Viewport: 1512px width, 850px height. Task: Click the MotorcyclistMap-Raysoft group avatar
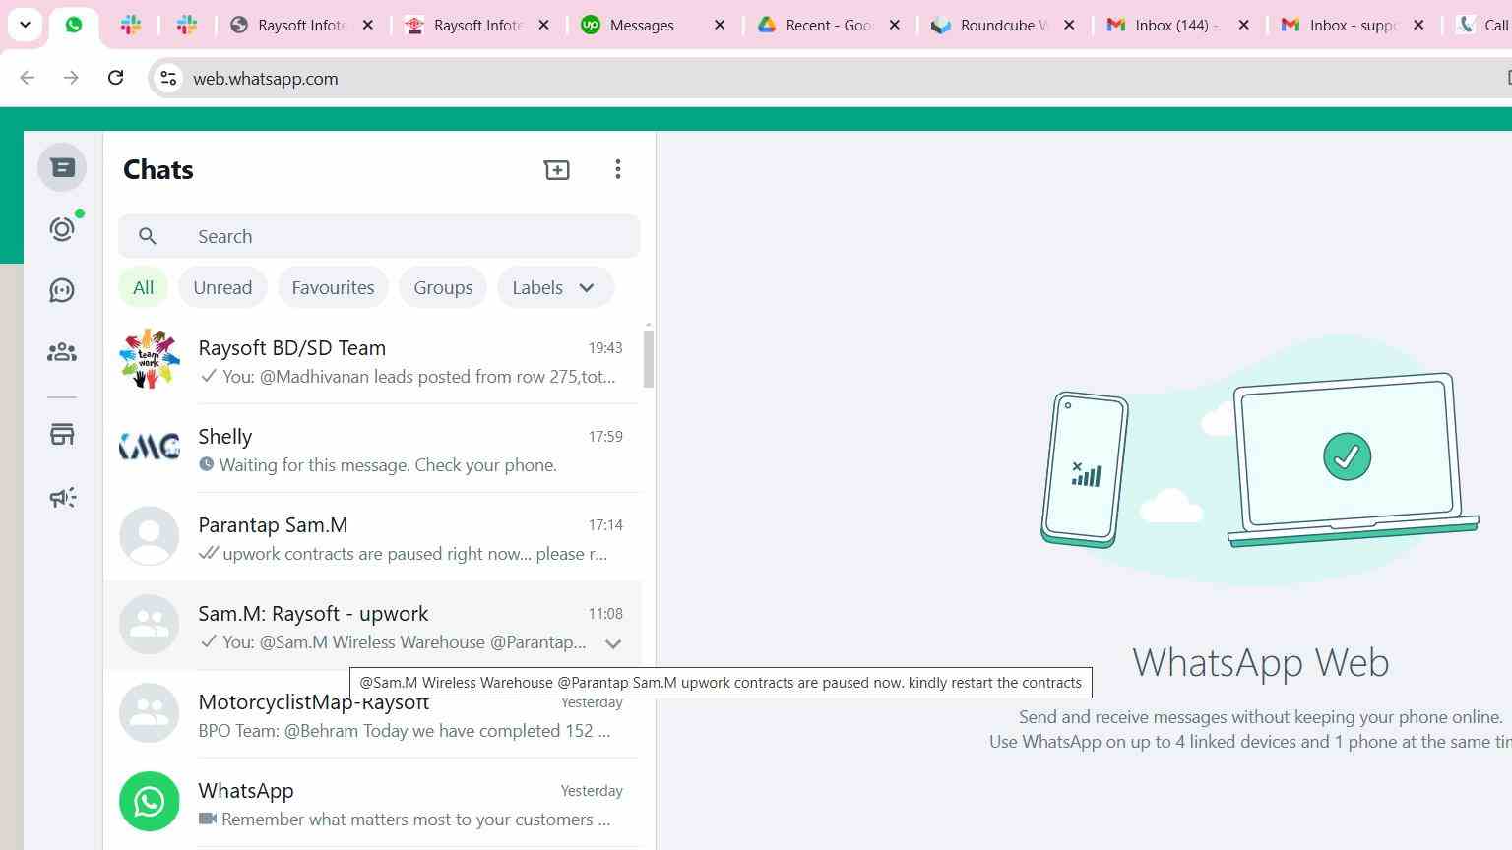150,713
